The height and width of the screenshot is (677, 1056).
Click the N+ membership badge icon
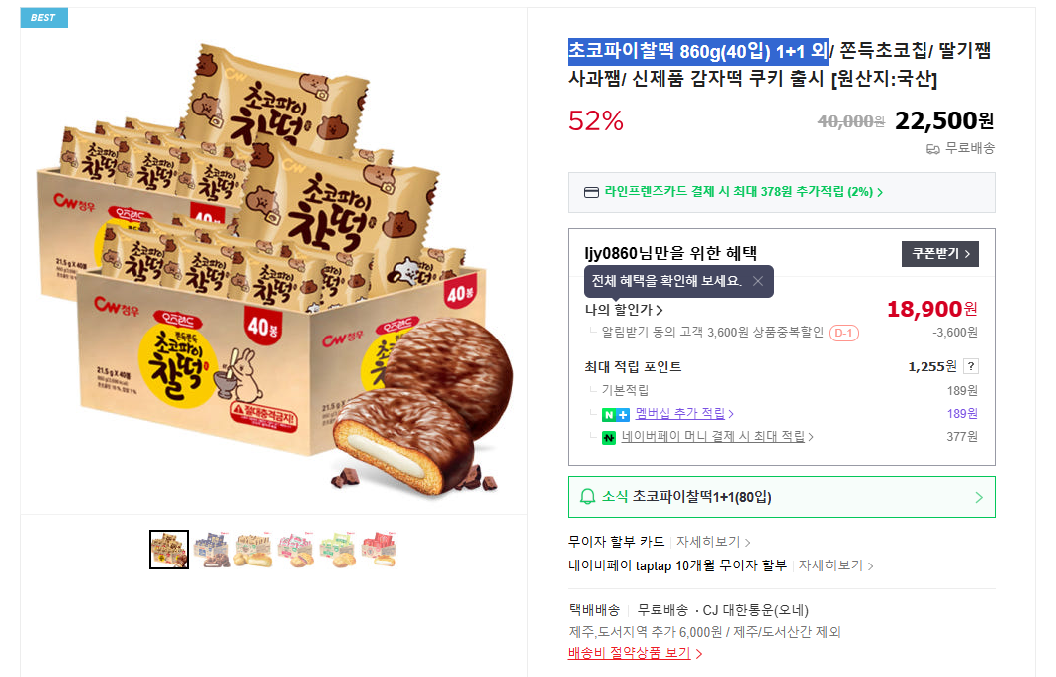pos(616,414)
